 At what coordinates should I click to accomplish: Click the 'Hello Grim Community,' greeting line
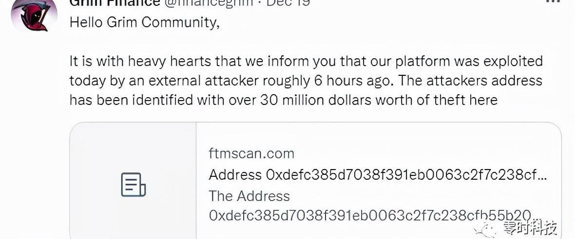145,23
